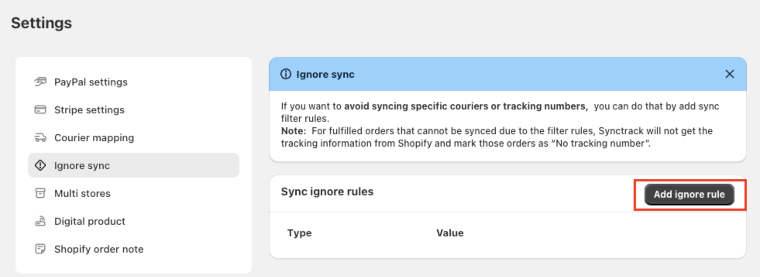
Task: Navigate to Multi stores settings
Action: point(82,193)
